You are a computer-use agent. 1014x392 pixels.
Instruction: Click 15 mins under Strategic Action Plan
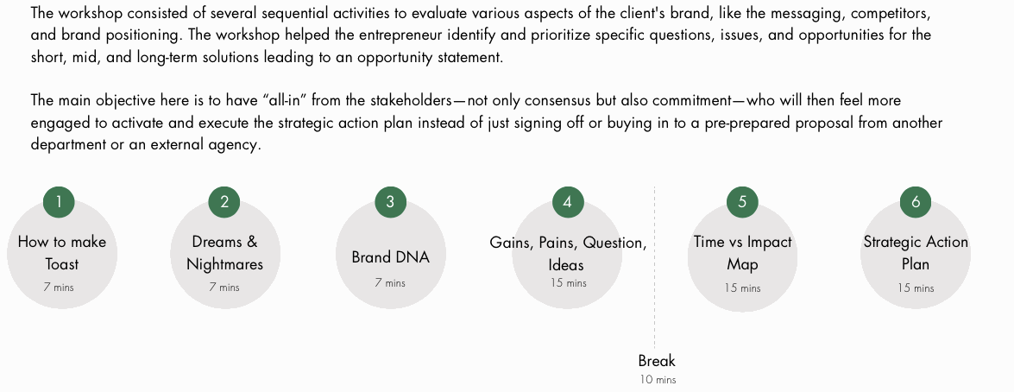coord(916,288)
